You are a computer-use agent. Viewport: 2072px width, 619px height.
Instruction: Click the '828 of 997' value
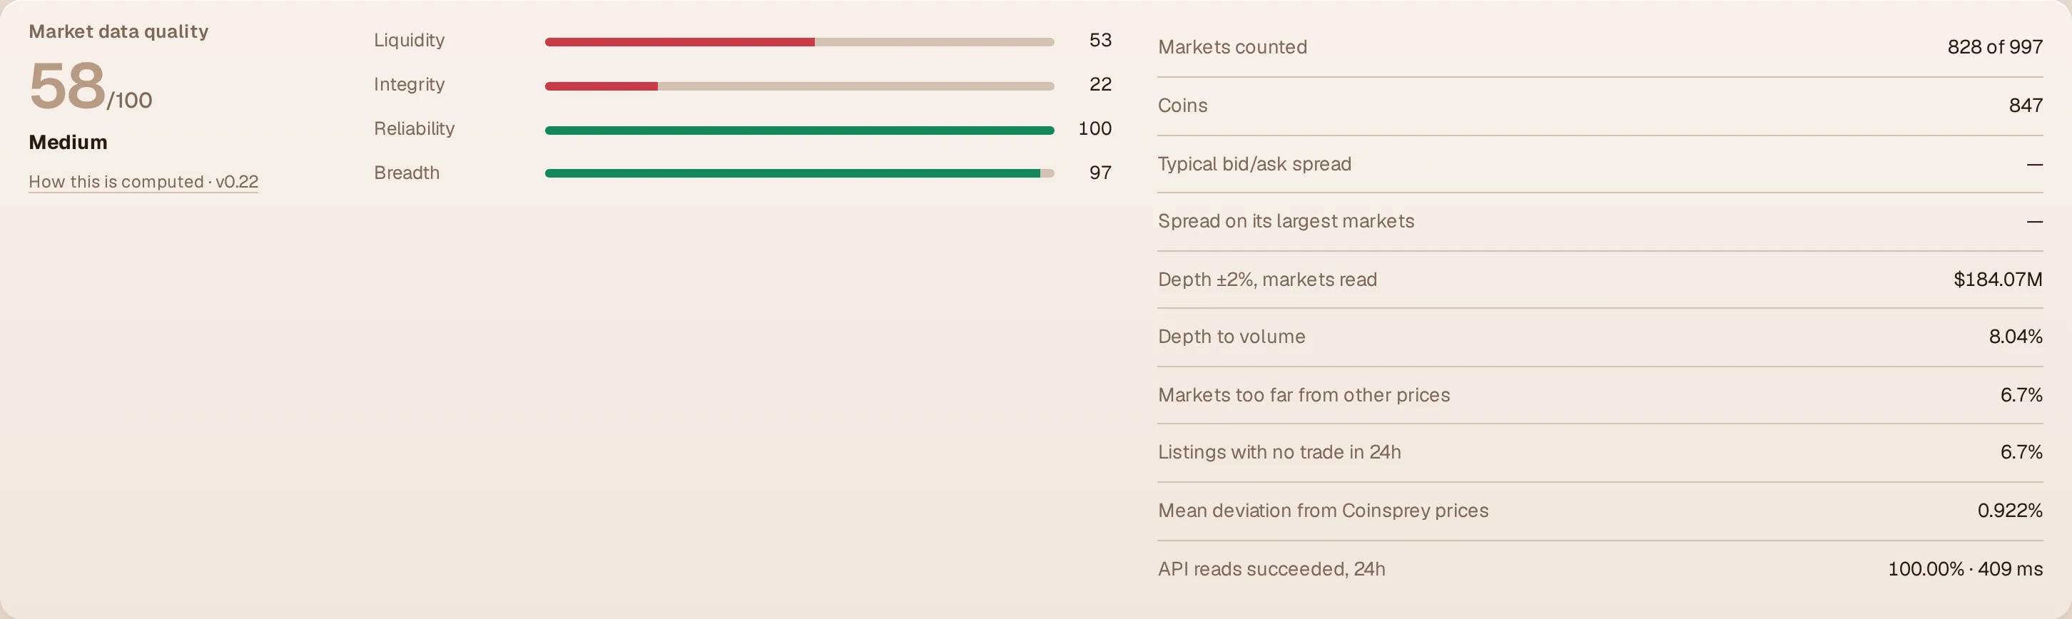point(1995,48)
